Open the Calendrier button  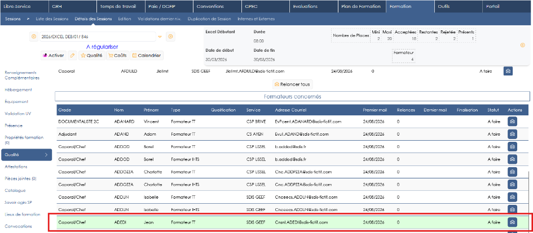147,55
